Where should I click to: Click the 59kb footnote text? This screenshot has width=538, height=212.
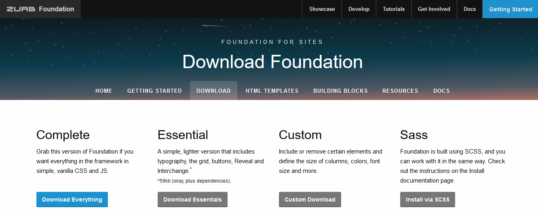[x=194, y=181]
